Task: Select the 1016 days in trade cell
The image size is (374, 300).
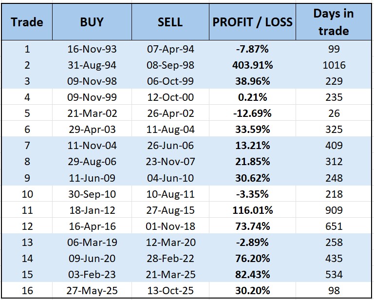Action: (x=334, y=65)
